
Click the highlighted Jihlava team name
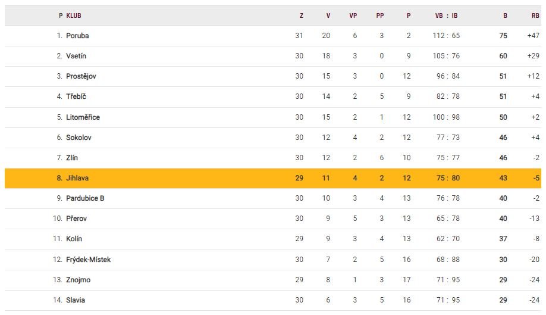[x=77, y=178]
